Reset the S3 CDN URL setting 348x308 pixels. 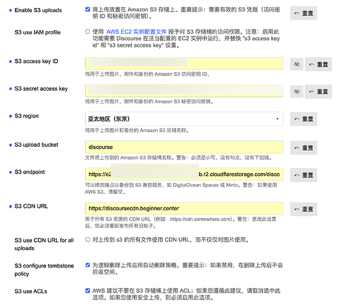pos(304,209)
